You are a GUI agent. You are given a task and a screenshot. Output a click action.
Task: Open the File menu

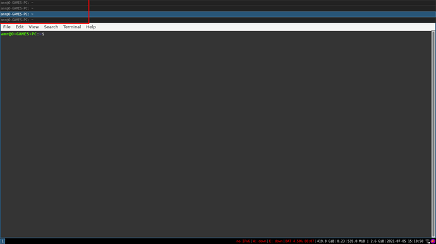pyautogui.click(x=7, y=27)
